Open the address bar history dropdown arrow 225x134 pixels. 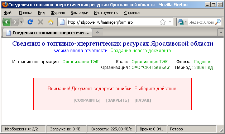(170, 22)
